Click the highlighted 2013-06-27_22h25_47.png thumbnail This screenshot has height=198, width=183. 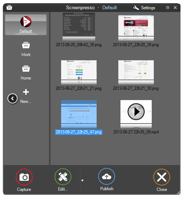click(x=79, y=114)
